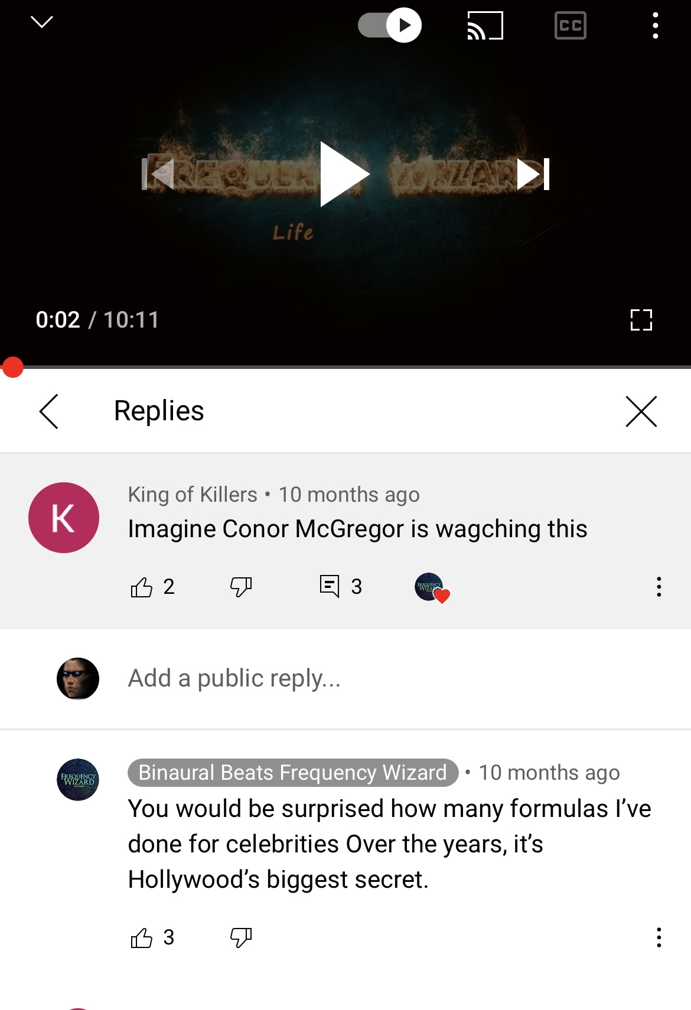Skip to the next video

coord(533,174)
